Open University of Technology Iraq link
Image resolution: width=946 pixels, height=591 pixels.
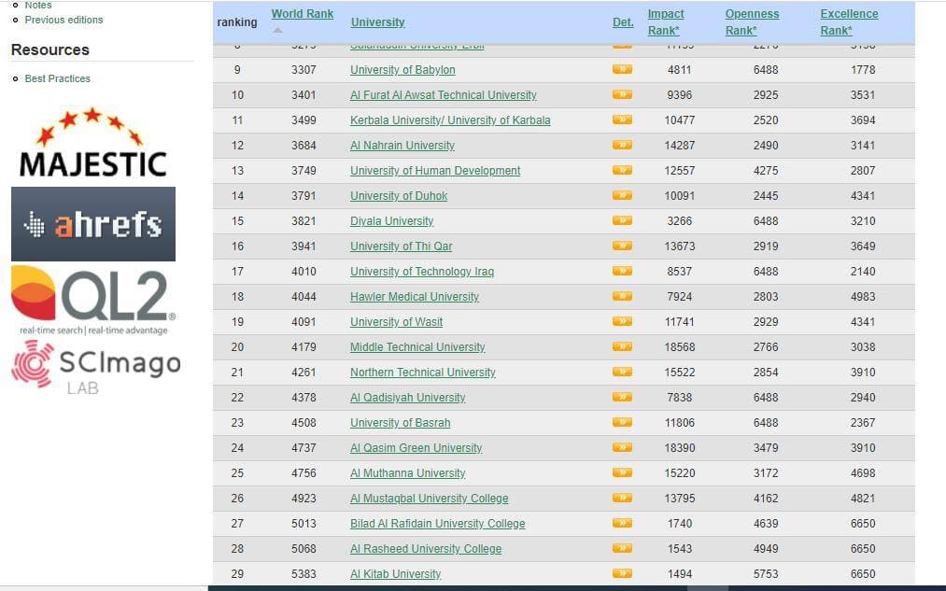click(422, 272)
